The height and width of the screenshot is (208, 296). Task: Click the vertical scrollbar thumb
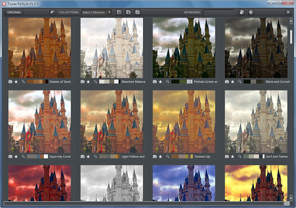pos(291,37)
